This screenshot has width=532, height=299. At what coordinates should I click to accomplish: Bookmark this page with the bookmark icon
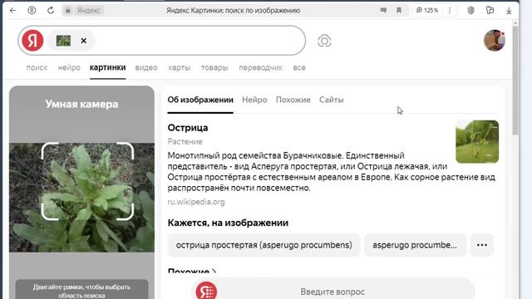pyautogui.click(x=399, y=11)
